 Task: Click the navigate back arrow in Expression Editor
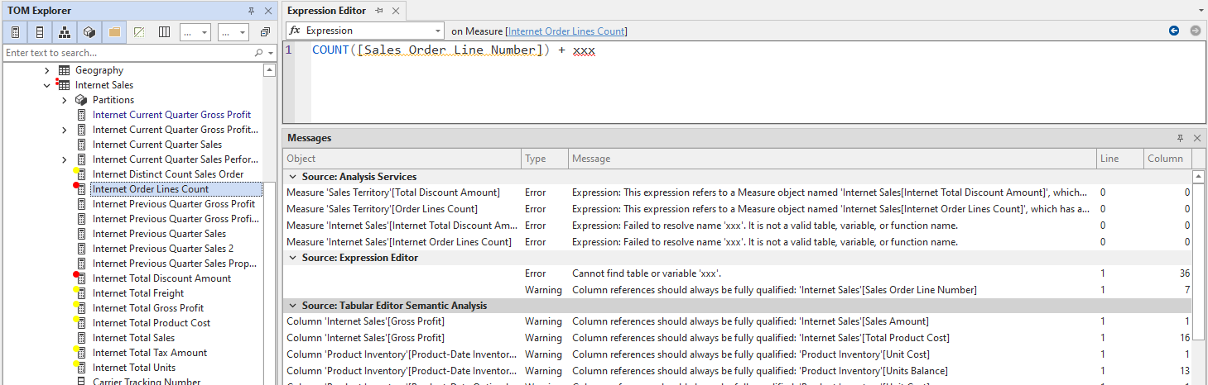pos(1173,31)
